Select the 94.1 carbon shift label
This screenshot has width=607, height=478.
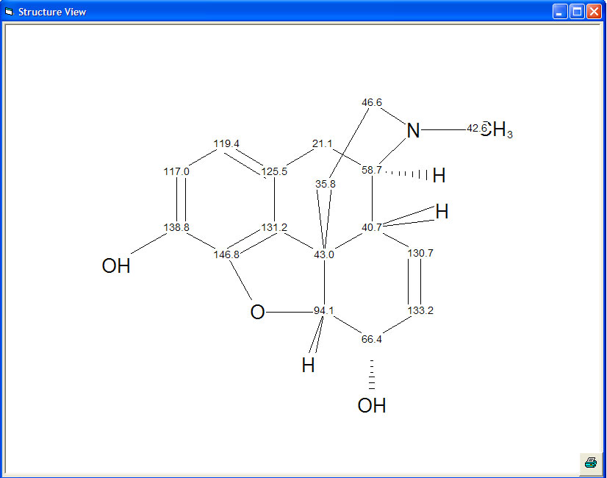[x=323, y=310]
